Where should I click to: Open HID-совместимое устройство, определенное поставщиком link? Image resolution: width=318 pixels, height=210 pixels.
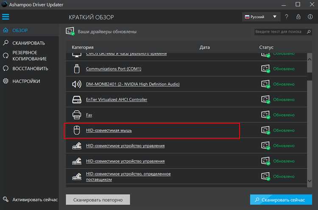coord(128,177)
